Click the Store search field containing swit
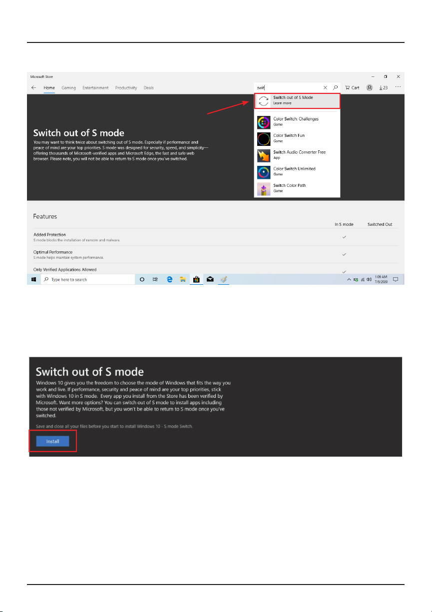432x612 pixels. click(288, 87)
